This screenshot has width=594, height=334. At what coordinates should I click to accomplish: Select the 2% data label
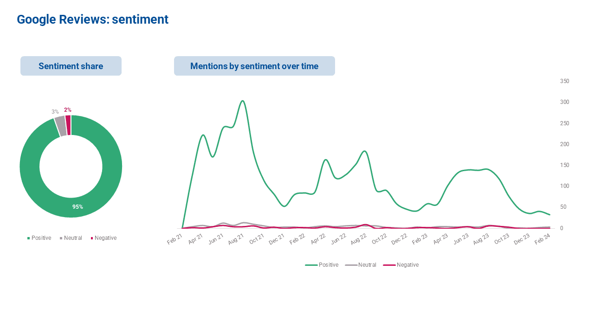(68, 110)
